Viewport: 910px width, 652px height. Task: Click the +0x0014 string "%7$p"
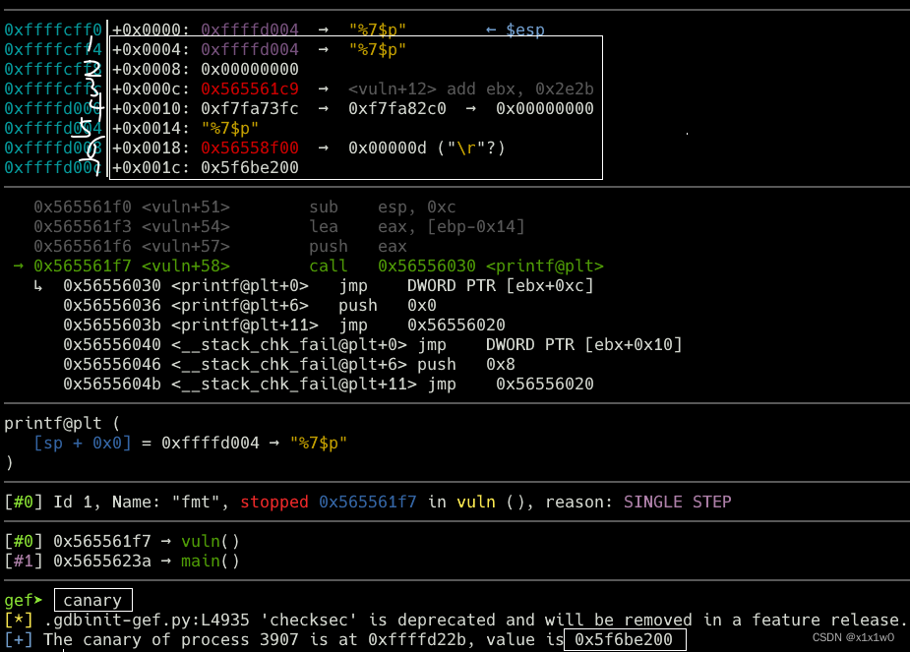click(x=230, y=128)
